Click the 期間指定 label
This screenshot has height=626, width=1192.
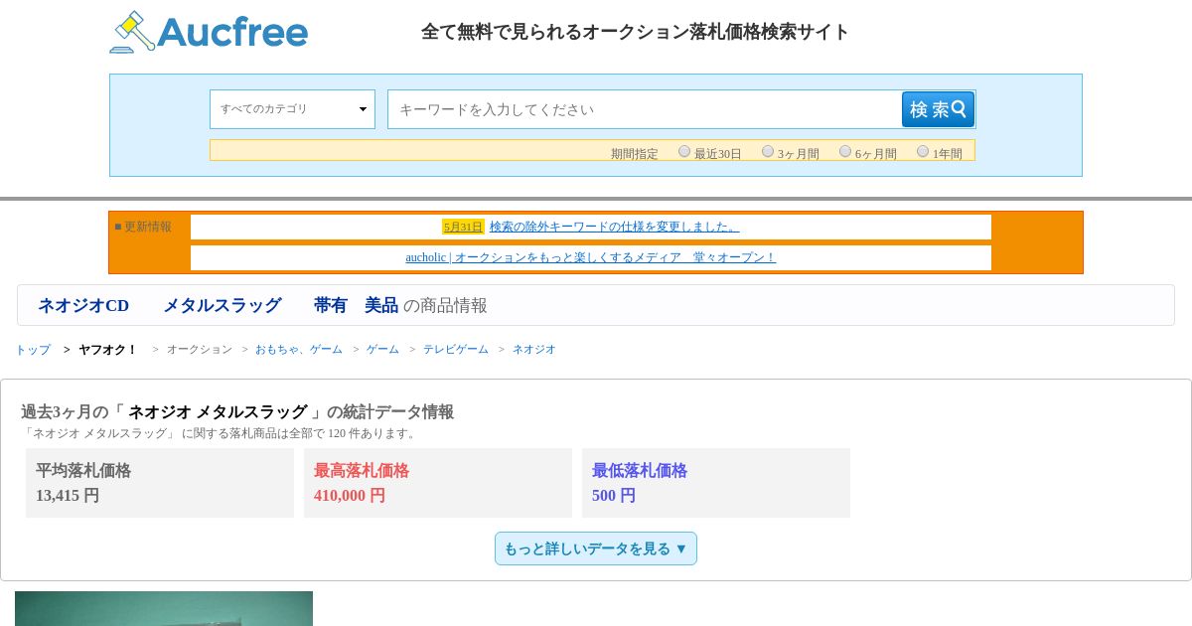click(635, 154)
